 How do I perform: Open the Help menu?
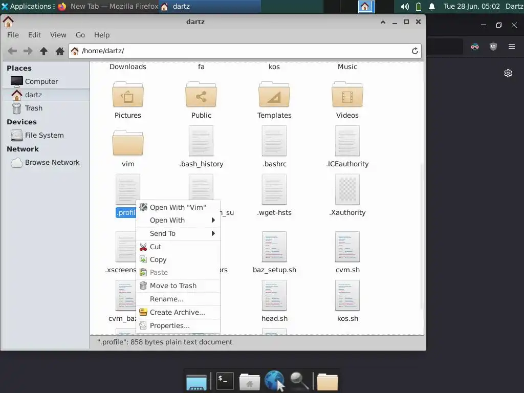pyautogui.click(x=102, y=35)
